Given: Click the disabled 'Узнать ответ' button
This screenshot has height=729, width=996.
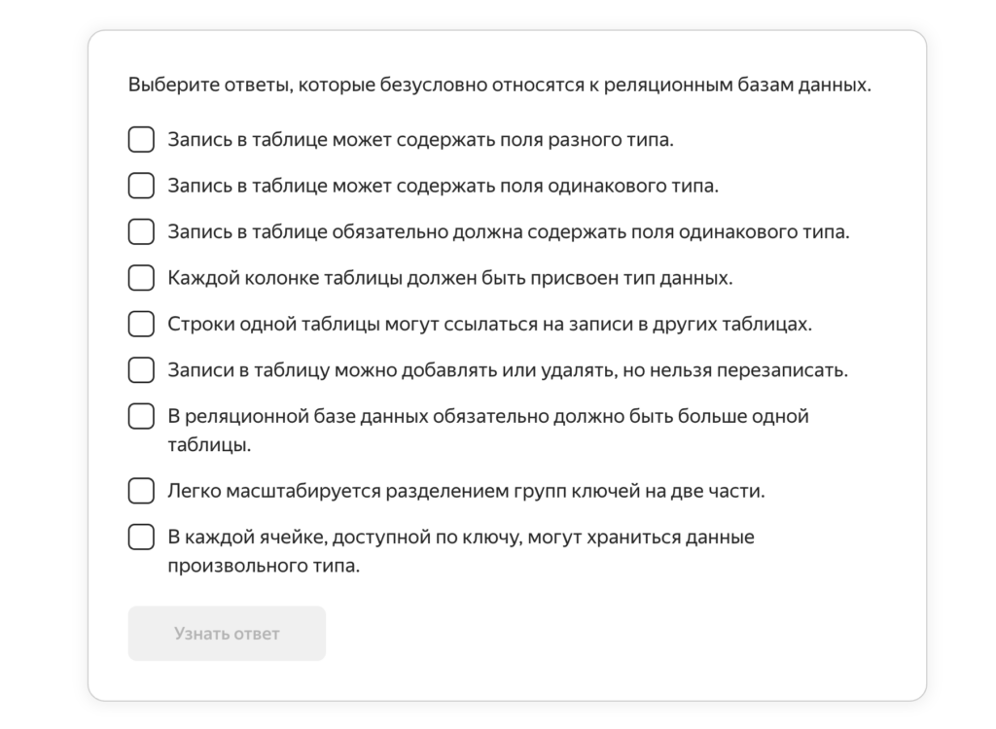Looking at the screenshot, I should (x=226, y=633).
